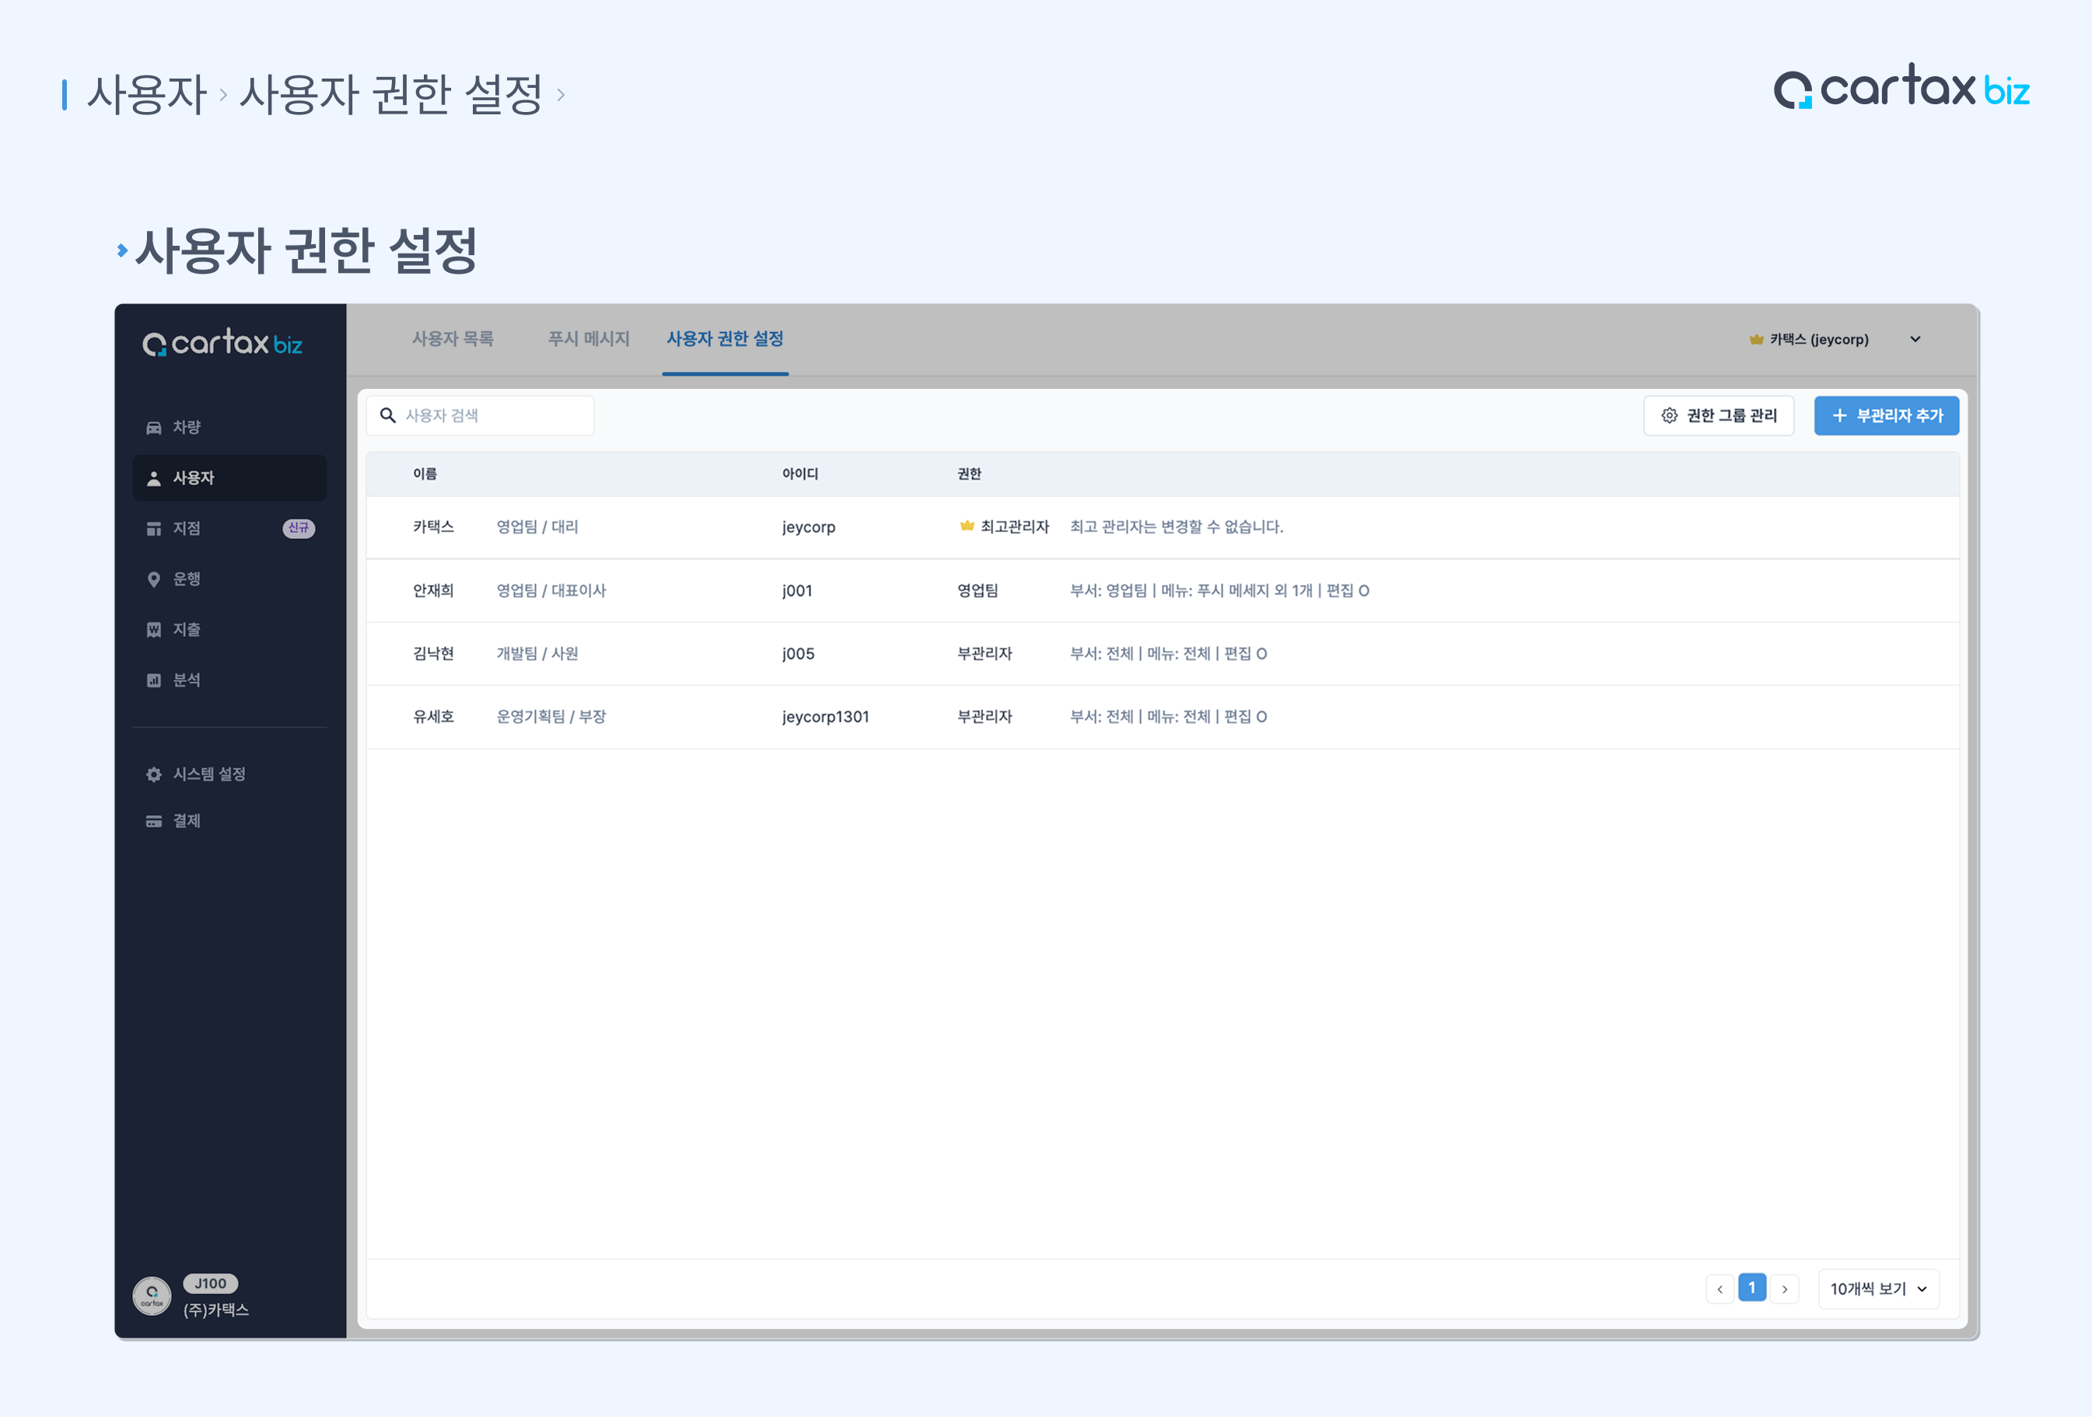Switch to the 사용자 목록 tab

pos(453,338)
